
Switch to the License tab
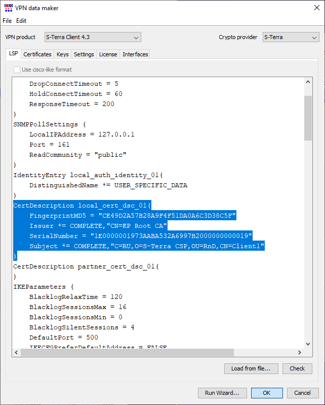coord(108,54)
